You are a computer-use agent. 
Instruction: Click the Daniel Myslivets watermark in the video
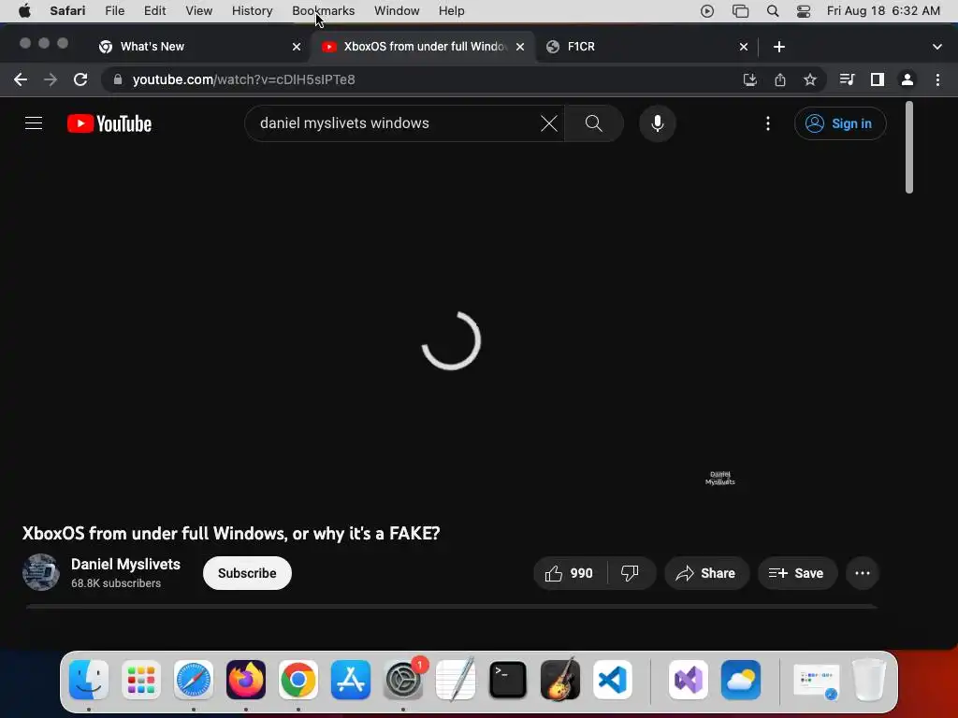coord(720,478)
